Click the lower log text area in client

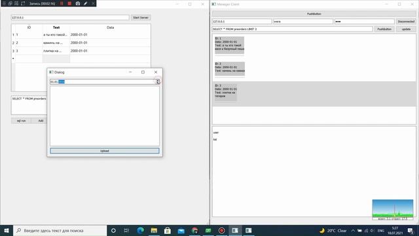pos(314,171)
